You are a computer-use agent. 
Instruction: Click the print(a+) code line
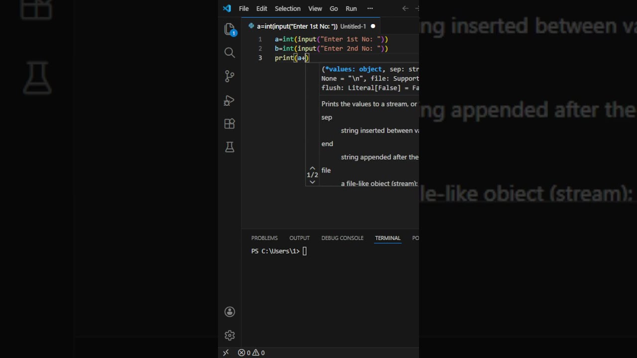(x=292, y=58)
